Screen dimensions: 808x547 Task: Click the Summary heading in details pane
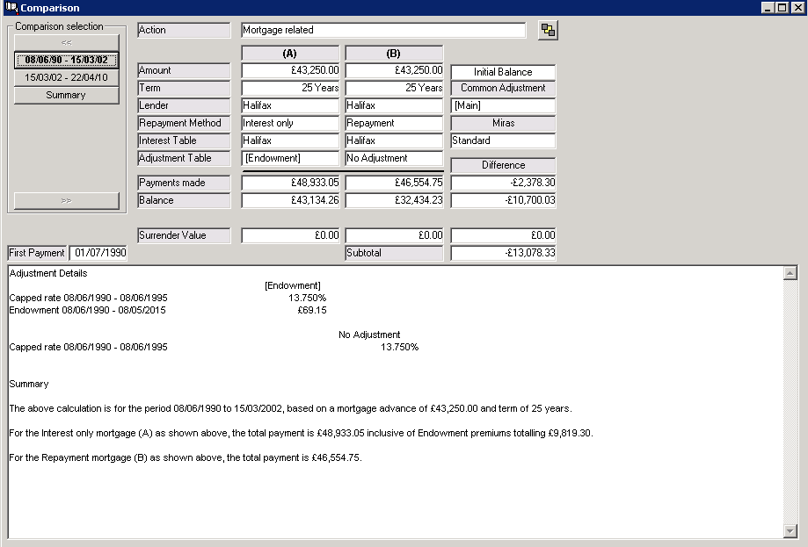29,384
